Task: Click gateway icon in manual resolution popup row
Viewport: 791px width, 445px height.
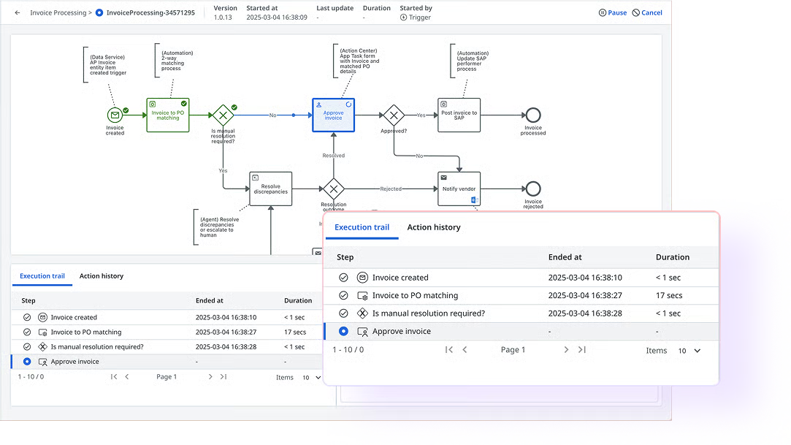Action: coord(362,313)
